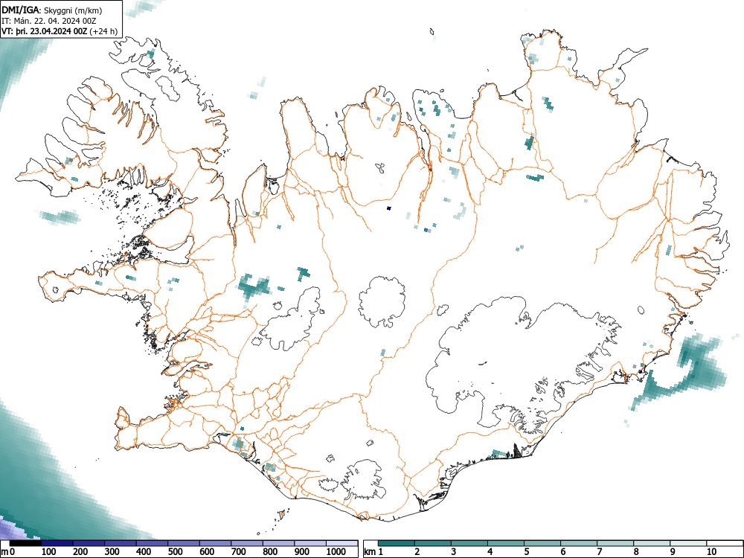
Task: Click the dark teal 1–2 km legend swatch
Action: (397, 543)
